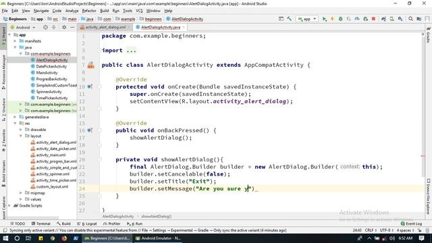
Task: Expand the values folder
Action: [21, 199]
